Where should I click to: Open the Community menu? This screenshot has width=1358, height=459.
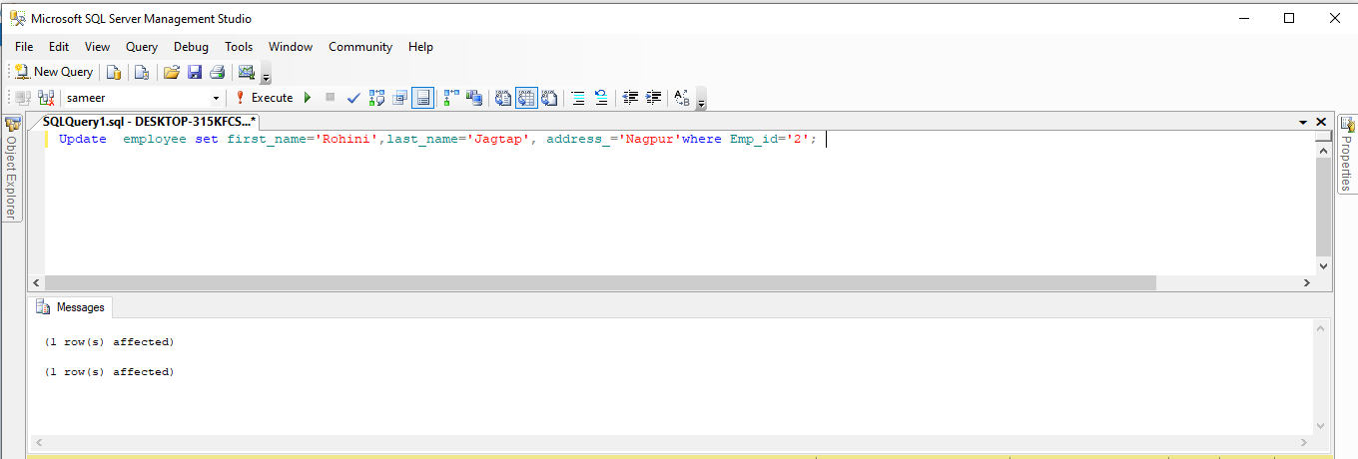360,47
